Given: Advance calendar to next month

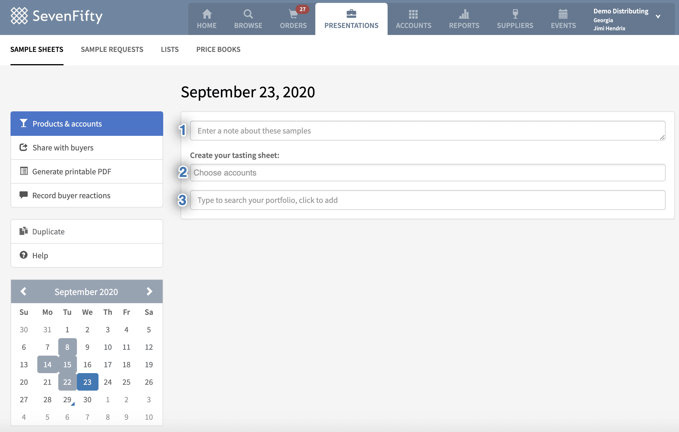Looking at the screenshot, I should click(x=149, y=291).
